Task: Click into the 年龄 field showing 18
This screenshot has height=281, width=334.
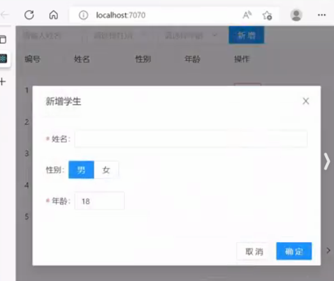Action: pos(99,201)
